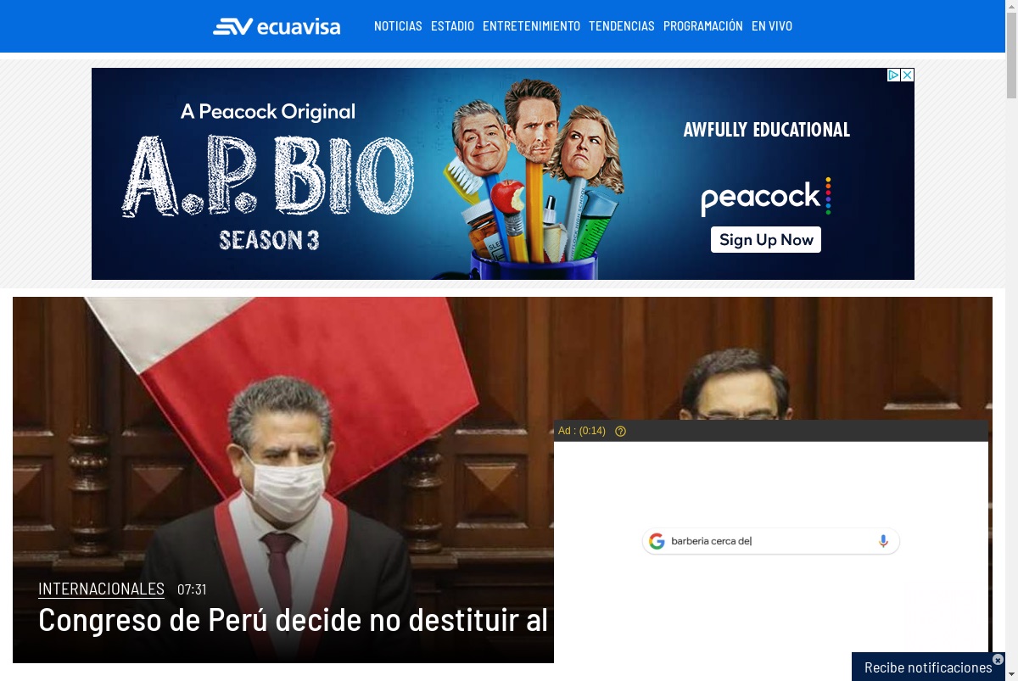Open the NOTICIAS menu
Viewport: 1018px width, 681px height.
pyautogui.click(x=398, y=26)
